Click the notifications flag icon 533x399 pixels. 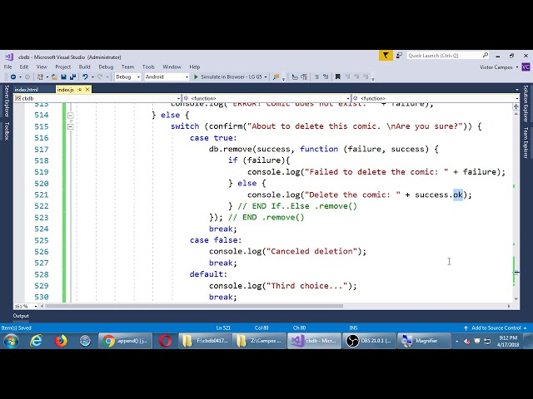[x=386, y=56]
